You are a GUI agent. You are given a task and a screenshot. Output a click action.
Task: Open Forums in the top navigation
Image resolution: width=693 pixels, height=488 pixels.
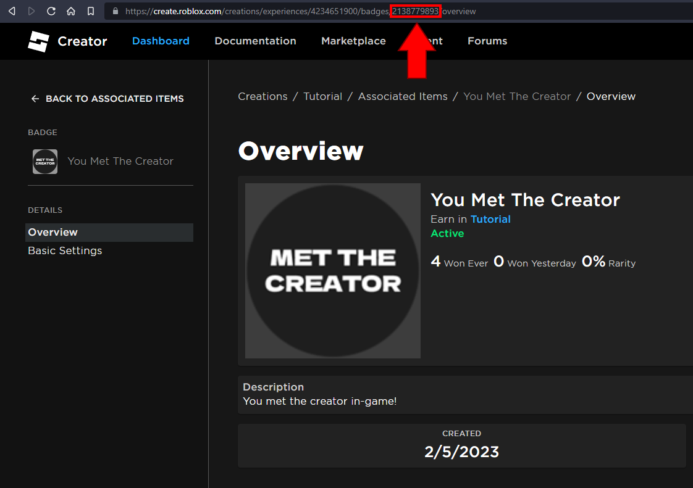pos(487,41)
